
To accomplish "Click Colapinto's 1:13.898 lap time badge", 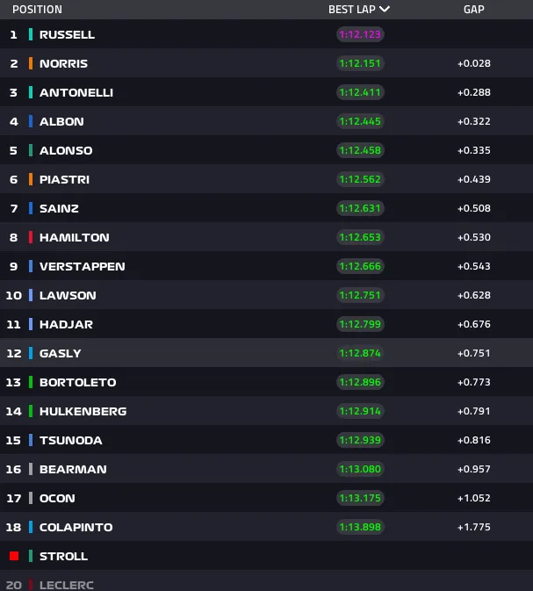I will point(360,527).
